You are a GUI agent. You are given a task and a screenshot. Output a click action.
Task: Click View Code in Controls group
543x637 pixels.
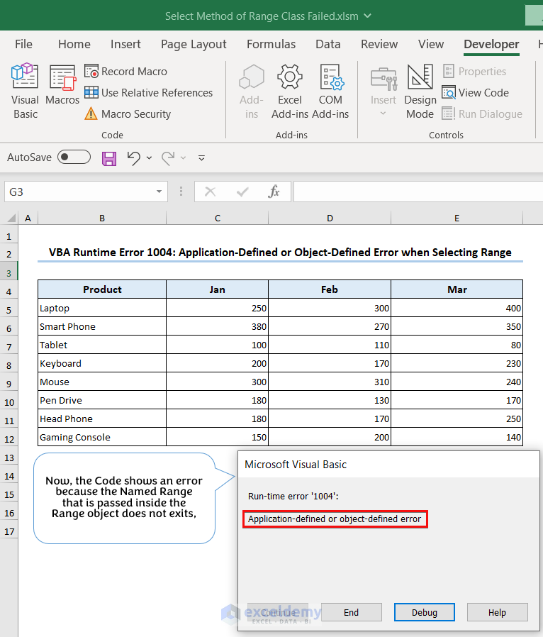476,93
